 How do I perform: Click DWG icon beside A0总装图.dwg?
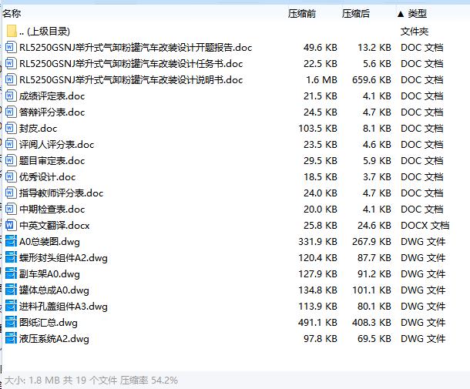[11, 242]
